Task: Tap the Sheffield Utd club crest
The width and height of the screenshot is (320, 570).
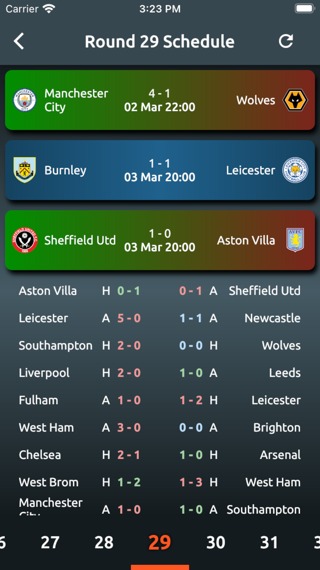Action: [x=25, y=240]
